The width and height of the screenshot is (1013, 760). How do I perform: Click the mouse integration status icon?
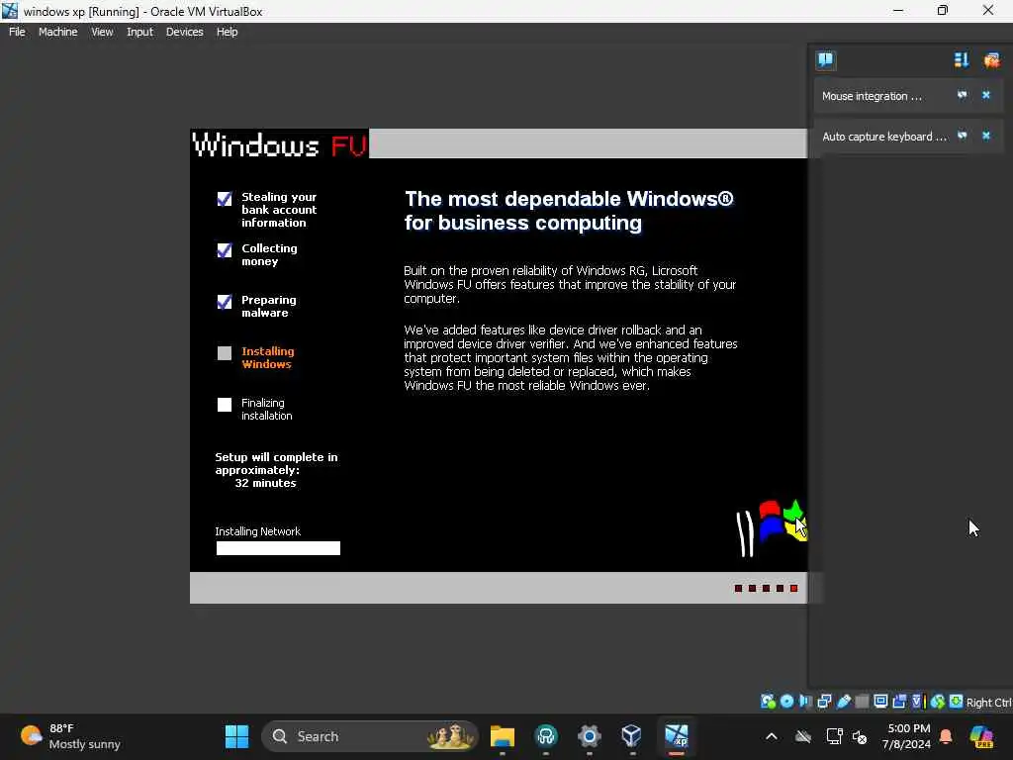(x=938, y=702)
